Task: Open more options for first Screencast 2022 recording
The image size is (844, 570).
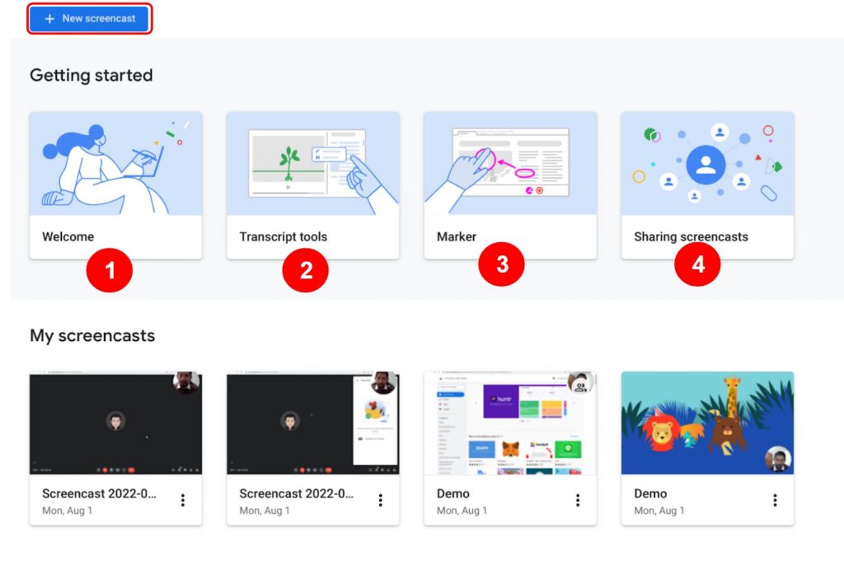Action: pos(183,500)
